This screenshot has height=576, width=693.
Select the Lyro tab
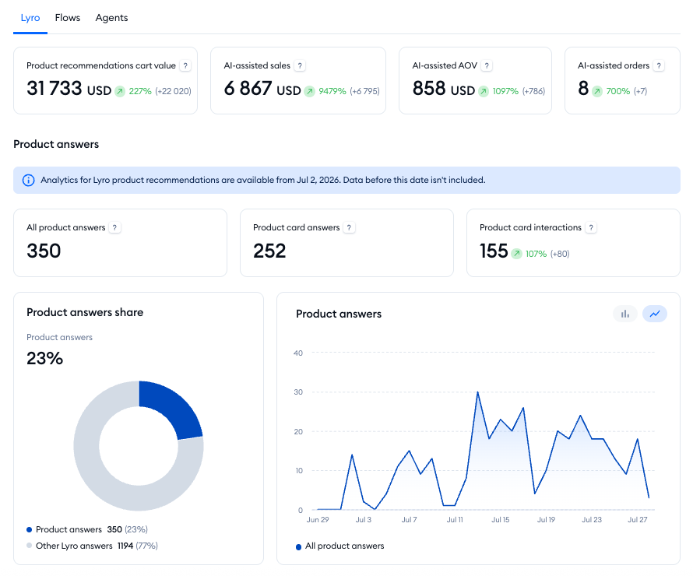point(30,18)
